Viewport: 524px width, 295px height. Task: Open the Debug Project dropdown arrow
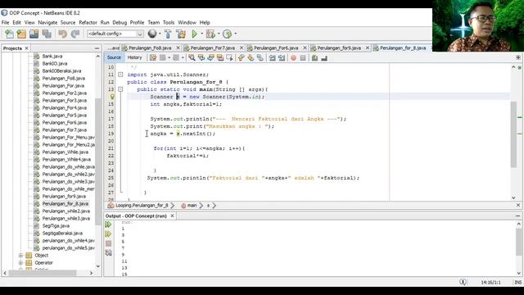219,34
